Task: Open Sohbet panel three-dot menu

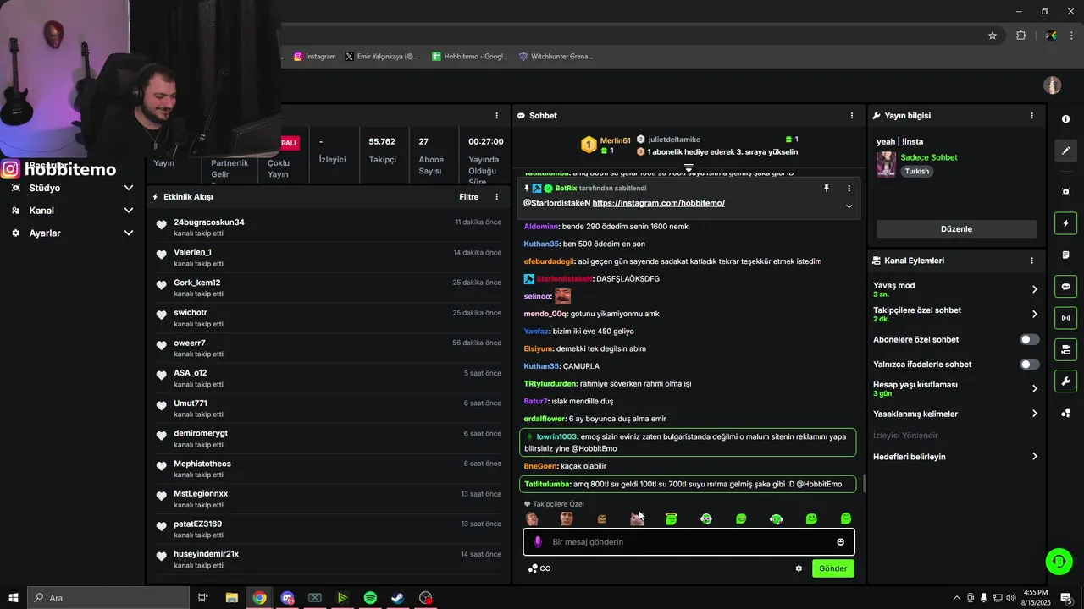Action: coord(852,116)
